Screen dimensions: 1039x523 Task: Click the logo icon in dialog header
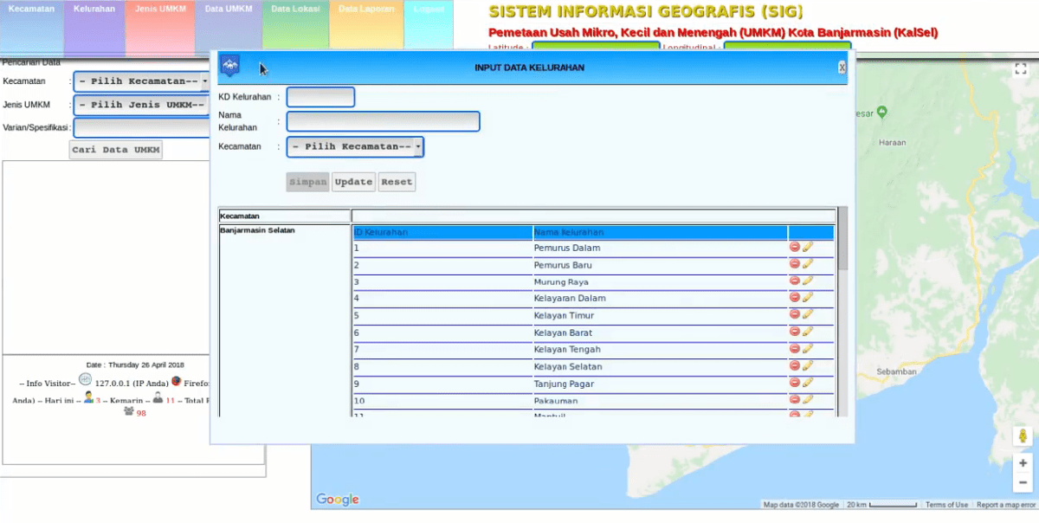point(230,65)
